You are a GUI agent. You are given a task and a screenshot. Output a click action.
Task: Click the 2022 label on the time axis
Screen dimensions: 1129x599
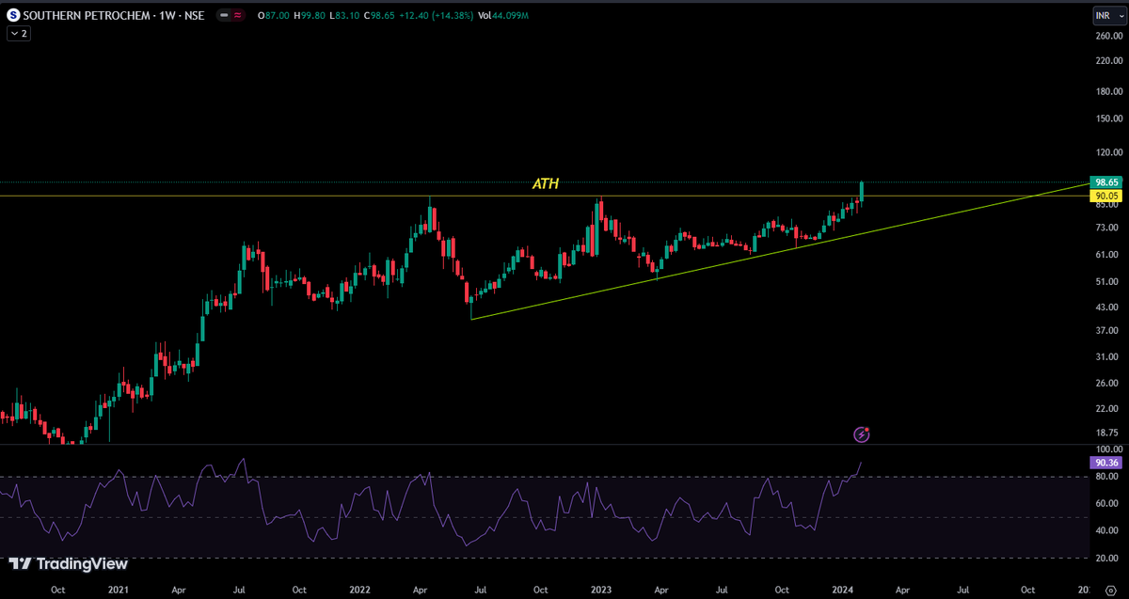359,590
